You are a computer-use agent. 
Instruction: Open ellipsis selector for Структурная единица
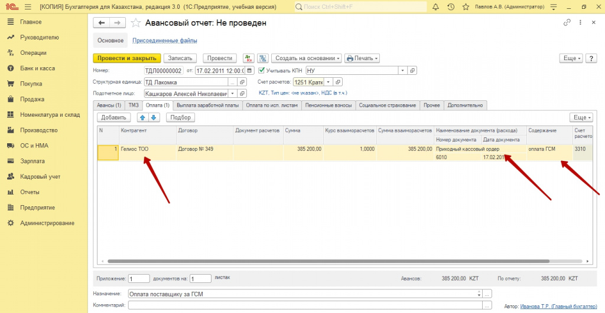(233, 82)
